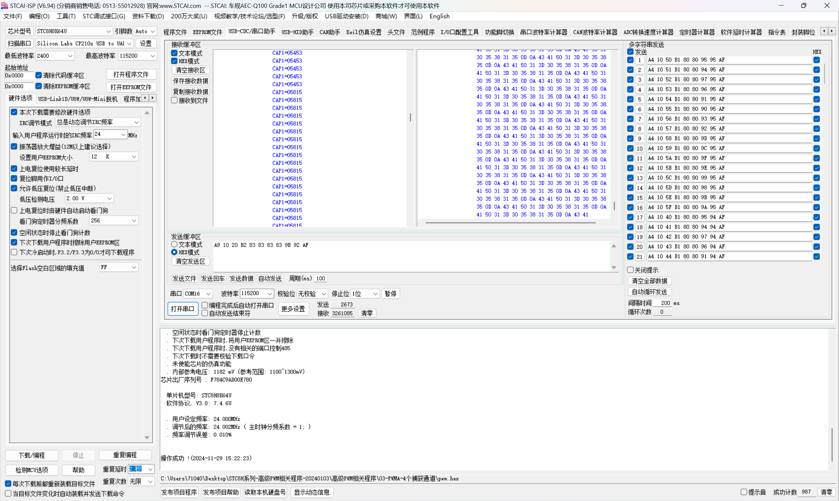
Task: Toggle 清除代码缓冲区 checkbox
Action: pyautogui.click(x=38, y=75)
